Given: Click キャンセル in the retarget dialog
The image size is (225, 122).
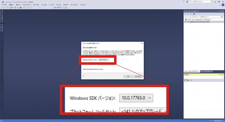Looking at the screenshot, I should [x=138, y=77].
